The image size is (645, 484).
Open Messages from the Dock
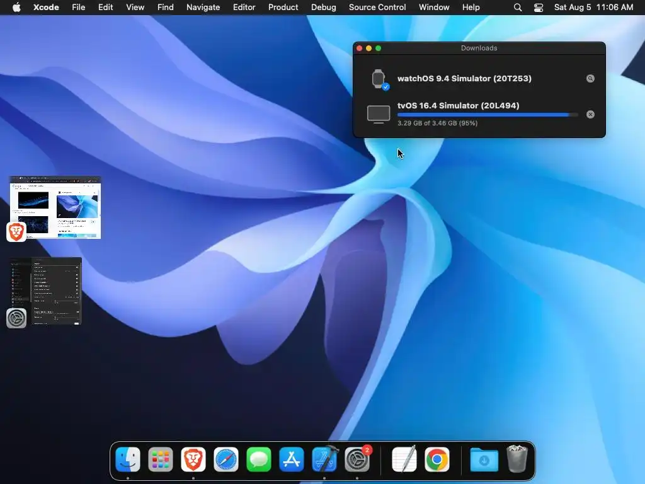[x=259, y=459]
